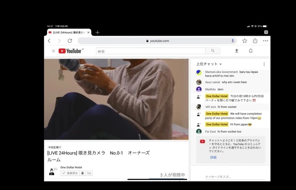
Task: Click the browser forward arrow
Action: pyautogui.click(x=59, y=41)
